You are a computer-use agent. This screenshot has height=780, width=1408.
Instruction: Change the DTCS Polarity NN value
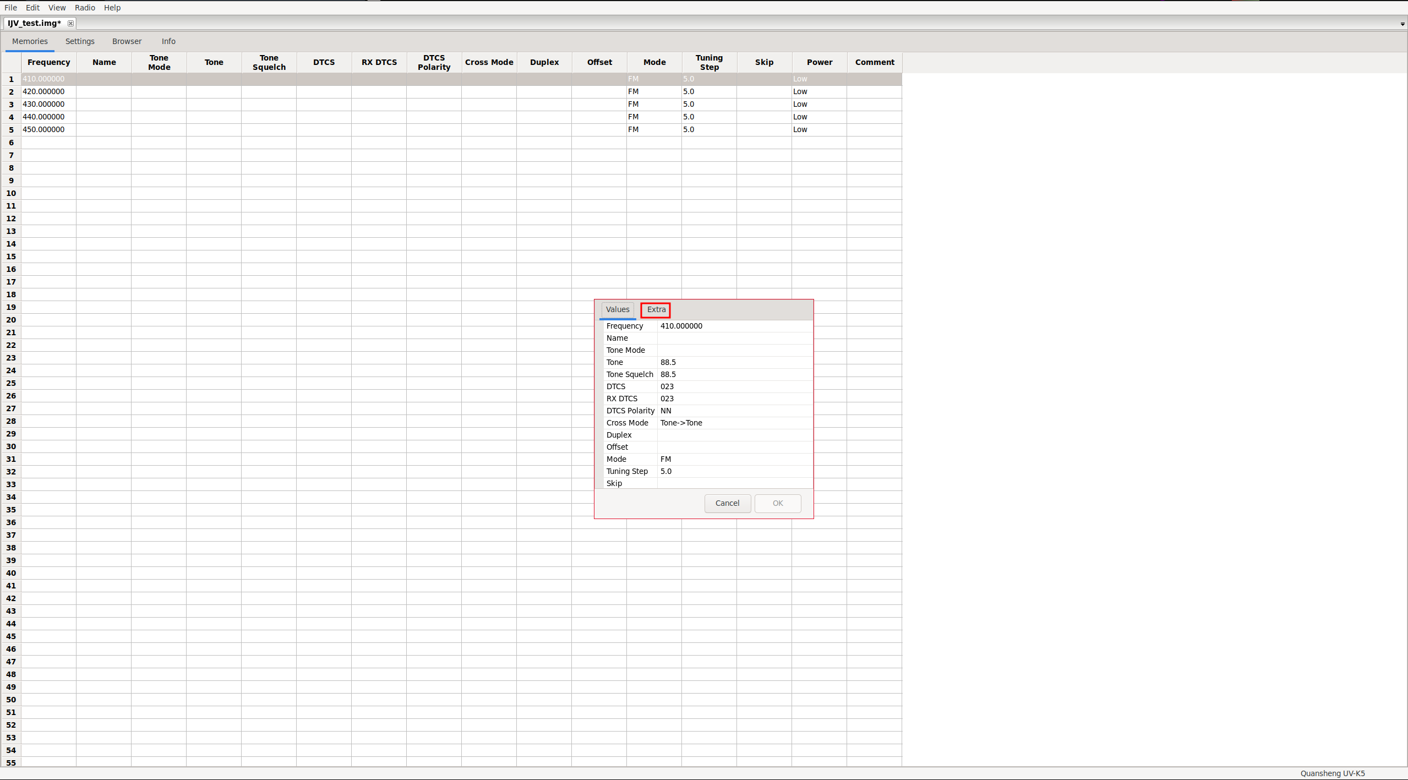coord(734,411)
